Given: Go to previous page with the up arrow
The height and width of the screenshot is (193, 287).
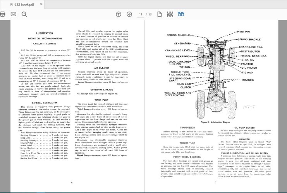Looking at the screenshot, I should coord(119,14).
